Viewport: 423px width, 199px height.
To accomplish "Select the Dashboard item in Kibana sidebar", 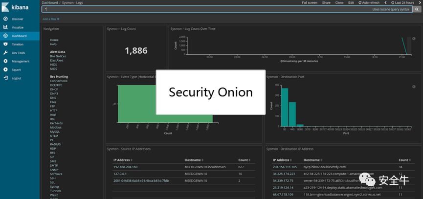I will pyautogui.click(x=19, y=36).
